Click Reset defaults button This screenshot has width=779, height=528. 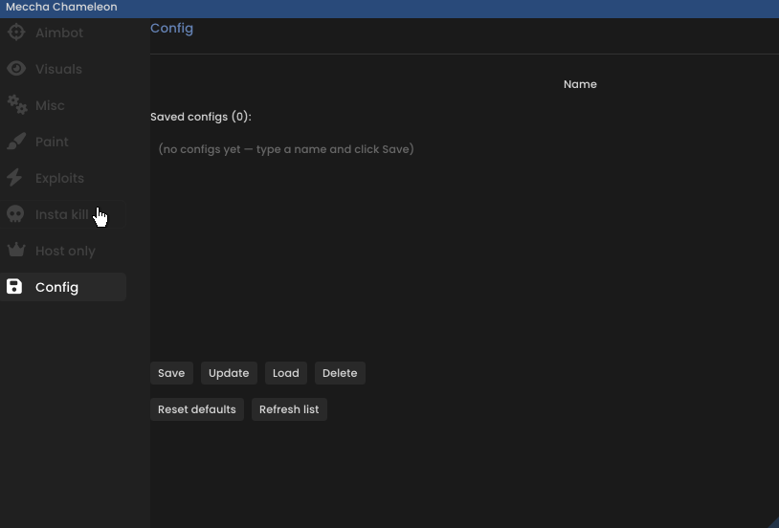197,409
